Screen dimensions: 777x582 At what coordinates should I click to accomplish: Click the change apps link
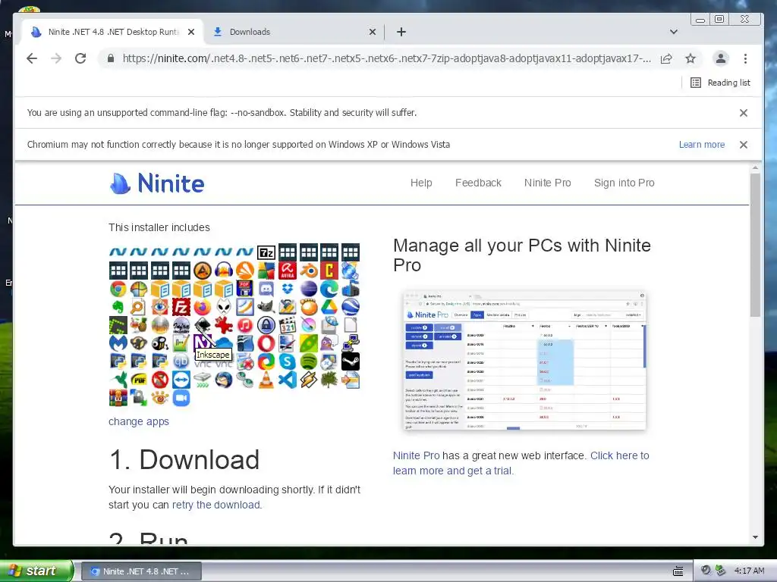tap(139, 421)
